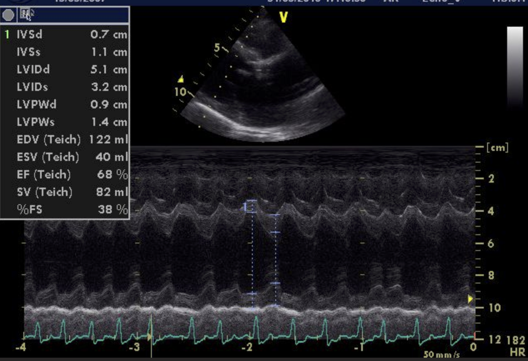The height and width of the screenshot is (361, 528).
Task: Select the yellow focus triangle beside the 2D sector
Action: (181, 79)
